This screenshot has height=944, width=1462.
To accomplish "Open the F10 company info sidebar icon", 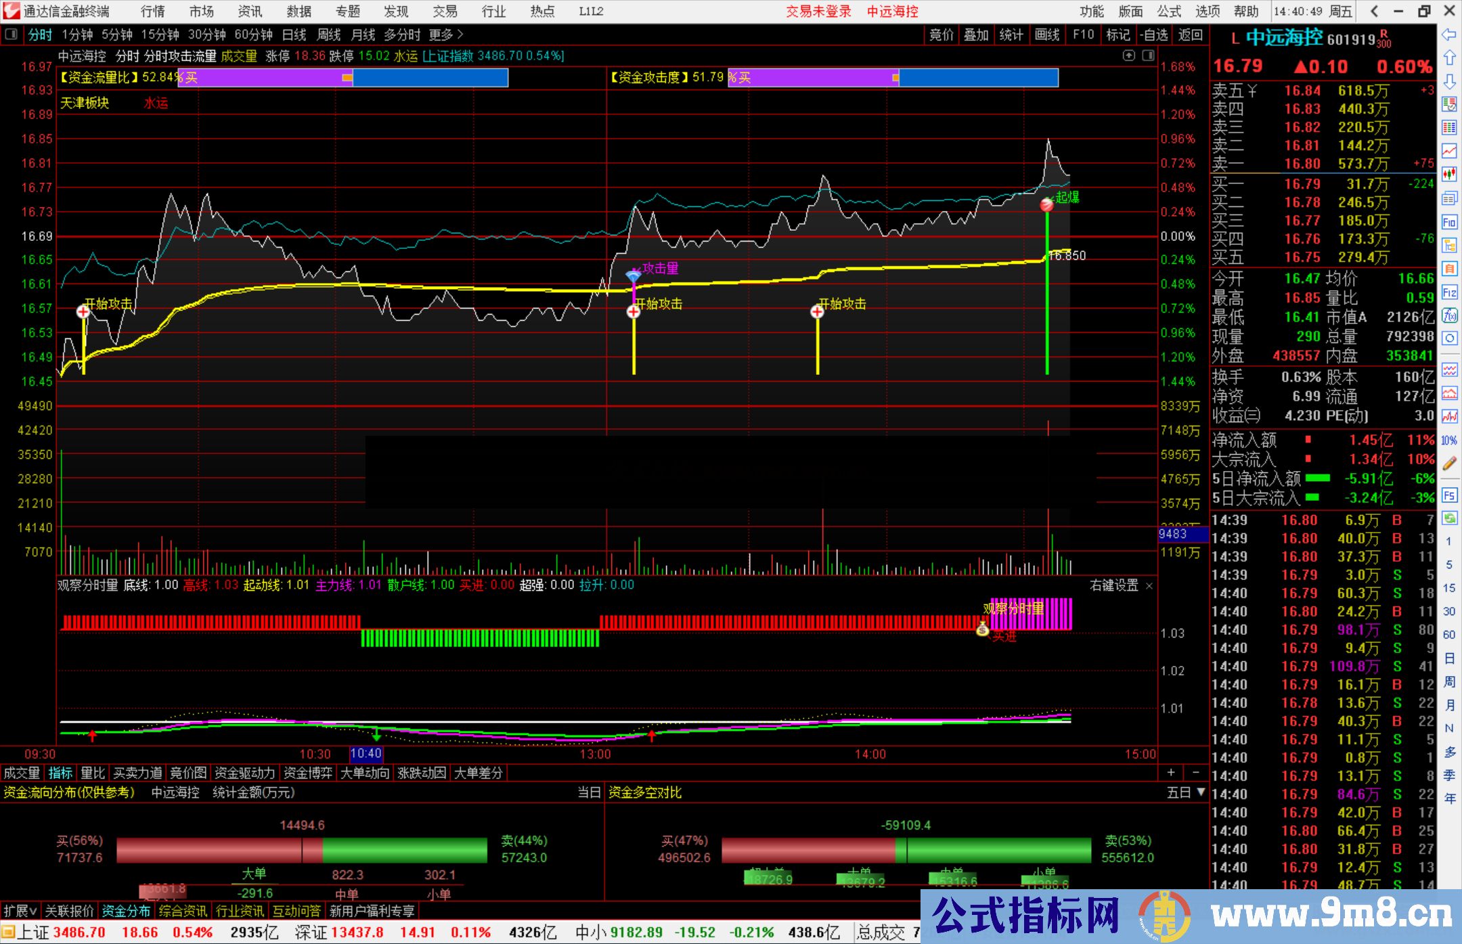I will coord(1449,222).
